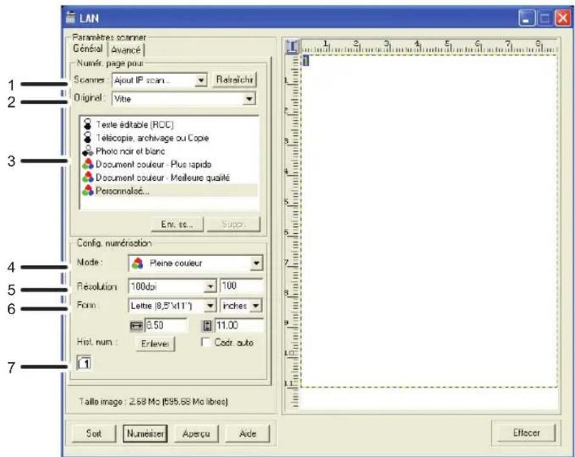The height and width of the screenshot is (457, 575).
Task: Switch to the Général tab
Action: click(88, 49)
